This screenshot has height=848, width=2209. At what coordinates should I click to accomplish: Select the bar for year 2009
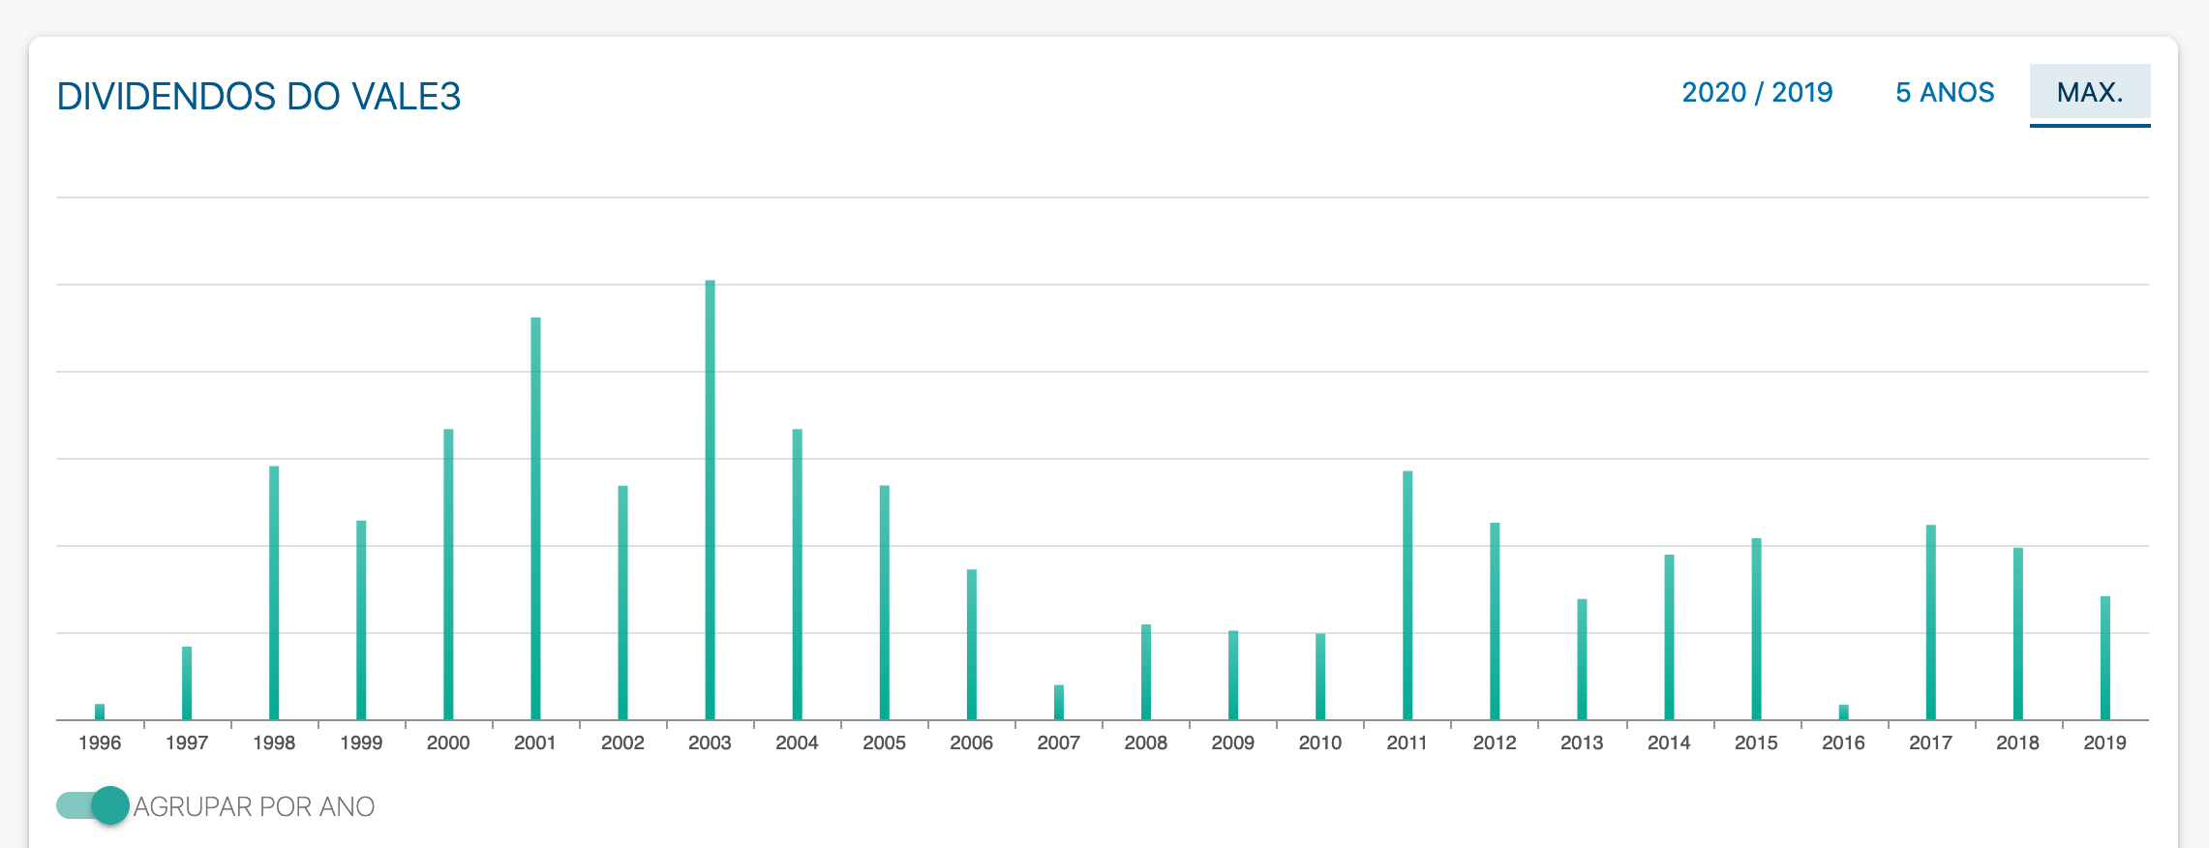click(1233, 676)
